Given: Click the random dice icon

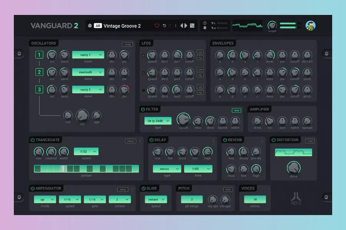Looking at the screenshot, I should tap(192, 26).
